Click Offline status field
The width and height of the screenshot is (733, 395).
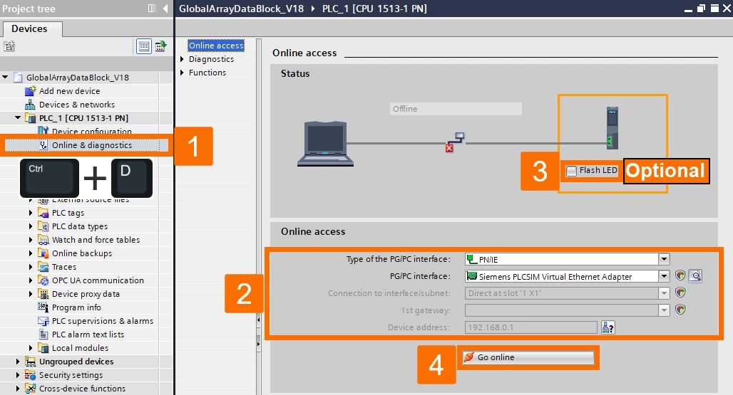456,109
